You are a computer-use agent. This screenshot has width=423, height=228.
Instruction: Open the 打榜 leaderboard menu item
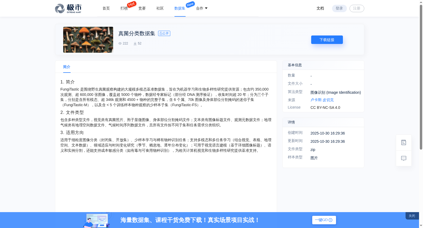[124, 8]
